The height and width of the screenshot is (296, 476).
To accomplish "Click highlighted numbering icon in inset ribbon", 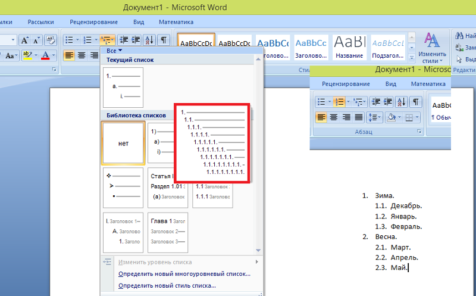I will pyautogui.click(x=339, y=102).
